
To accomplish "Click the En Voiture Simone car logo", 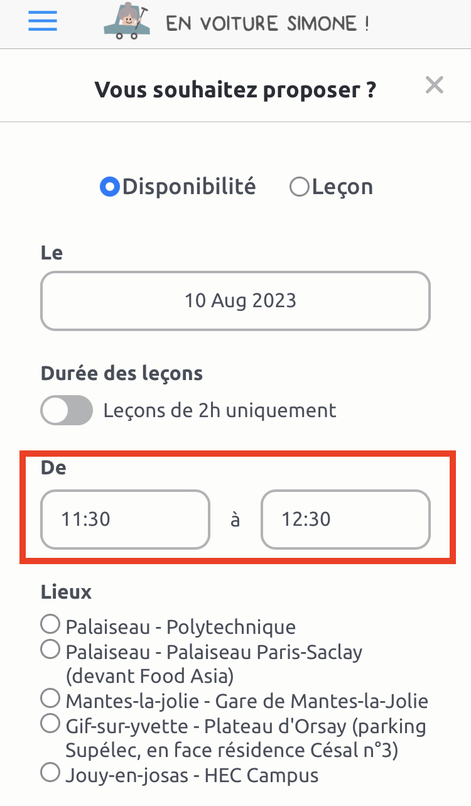I will click(128, 21).
